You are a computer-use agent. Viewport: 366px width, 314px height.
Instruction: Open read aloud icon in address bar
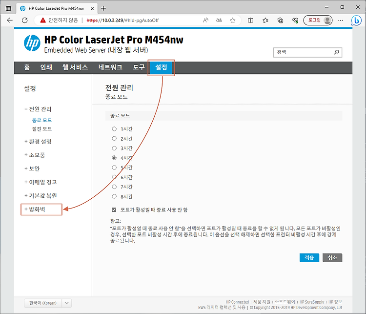pos(205,21)
